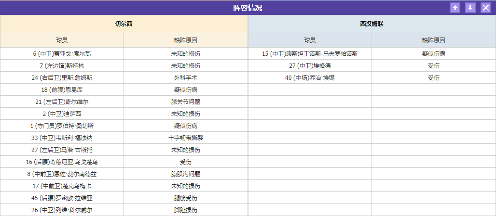Click 未知的损伤 reason for 蒂亚戈·席尔瓦
Screen dimensions: 496x216
click(x=186, y=54)
